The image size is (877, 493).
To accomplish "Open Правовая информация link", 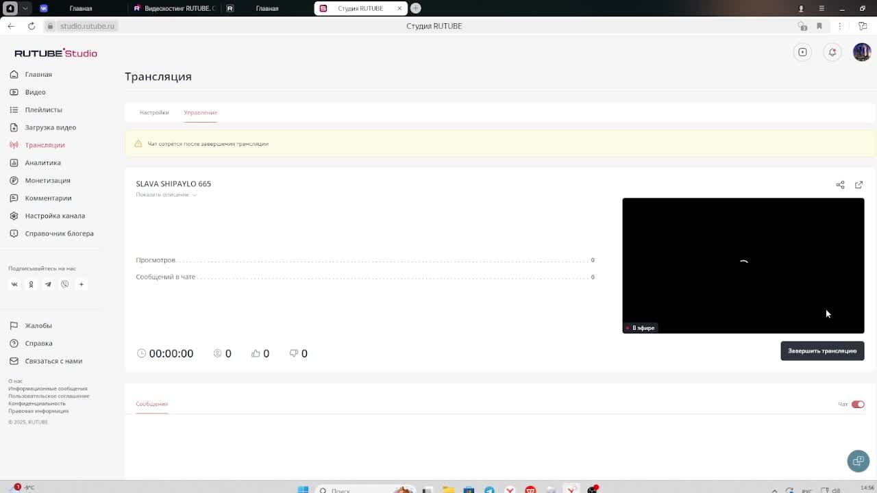I will click(38, 411).
